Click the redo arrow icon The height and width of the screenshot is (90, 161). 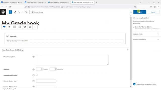pos(22,12)
